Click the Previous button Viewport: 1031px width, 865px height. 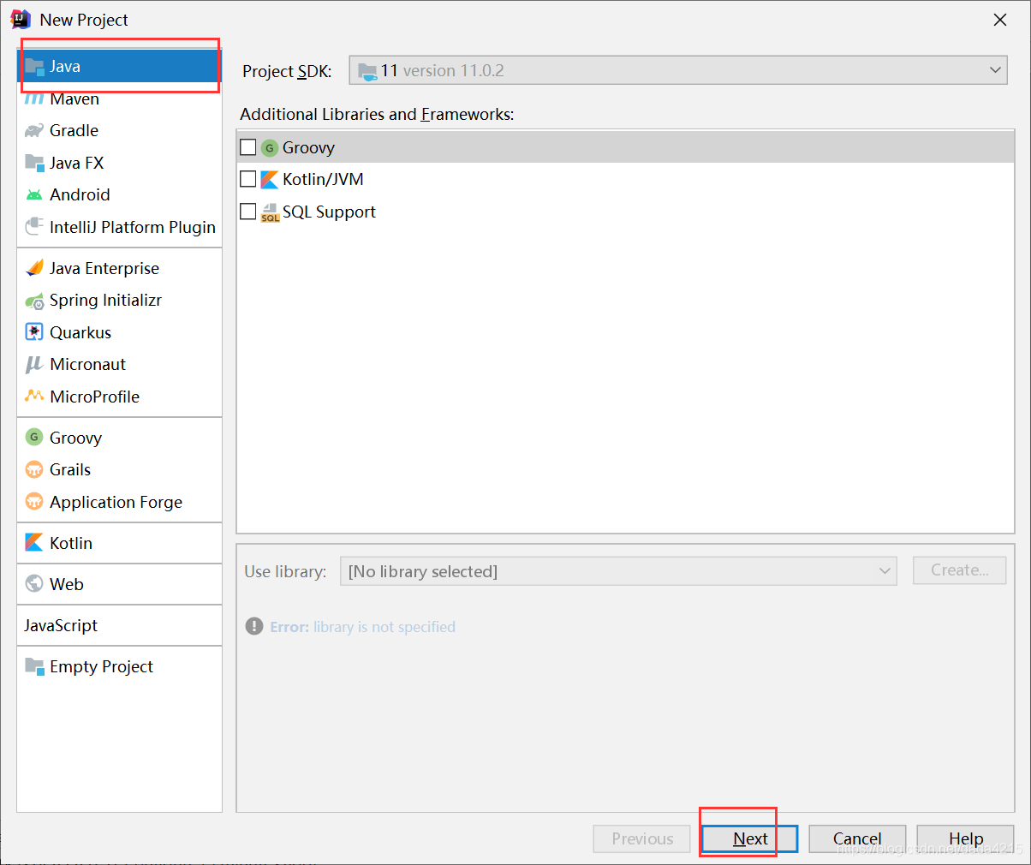(642, 838)
